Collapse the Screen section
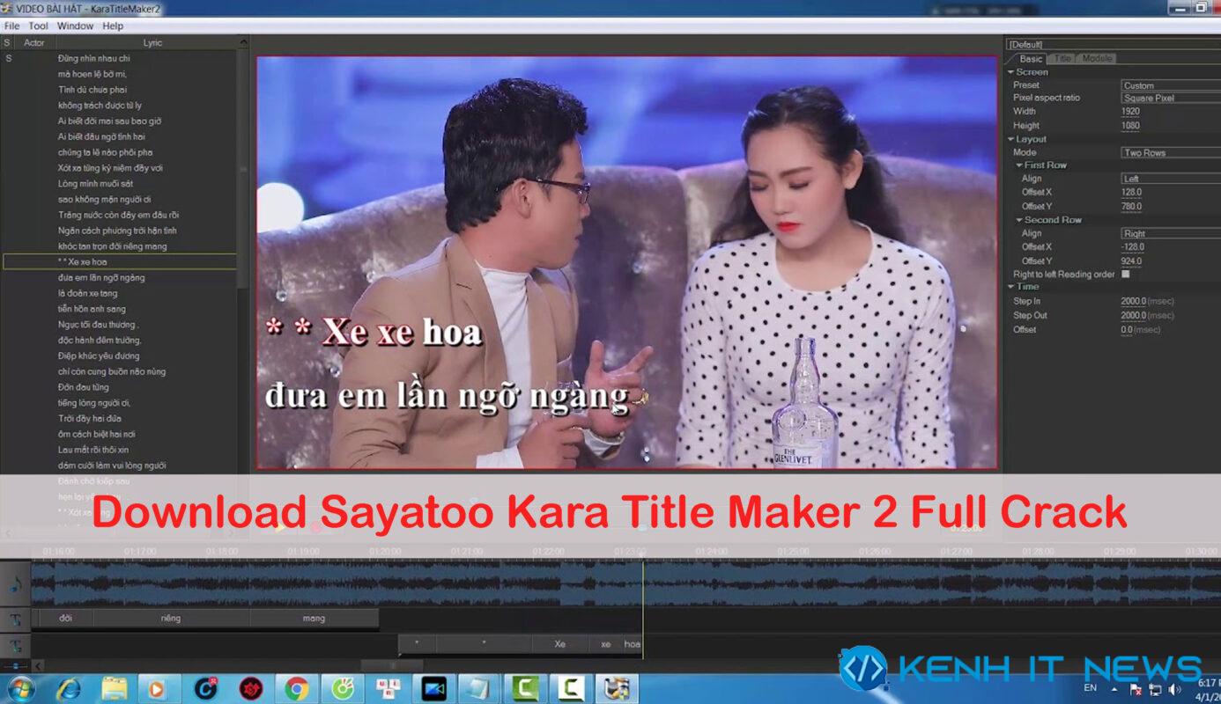The image size is (1221, 704). [1011, 72]
